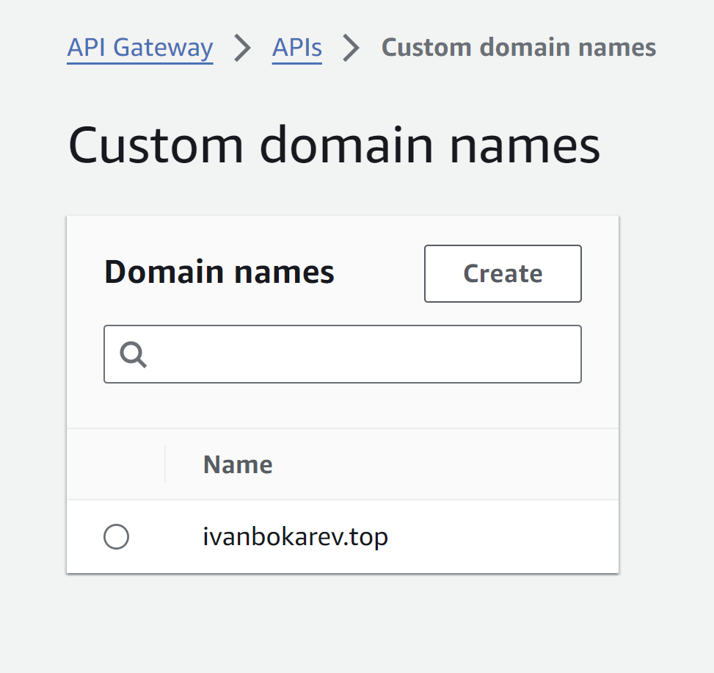
Task: Click the domain names search input field
Action: (x=342, y=354)
